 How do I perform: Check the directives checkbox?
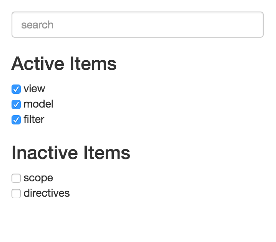[16, 194]
